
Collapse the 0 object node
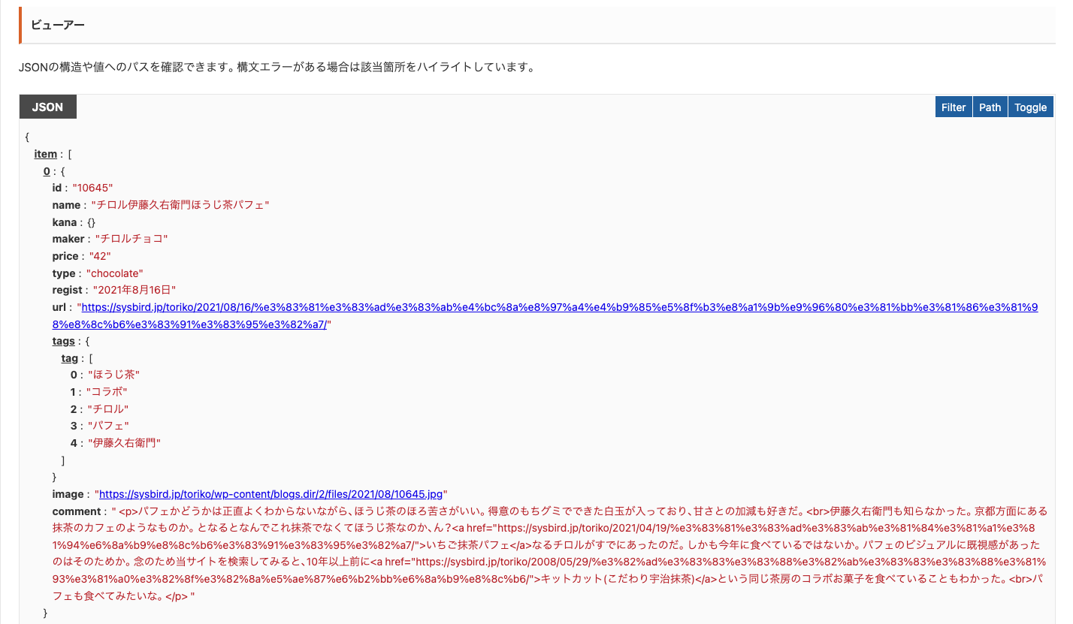[47, 170]
